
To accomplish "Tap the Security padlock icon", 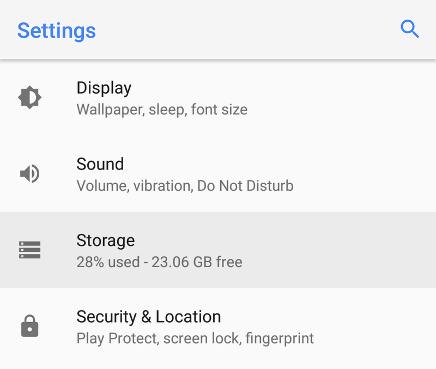I will (x=30, y=325).
